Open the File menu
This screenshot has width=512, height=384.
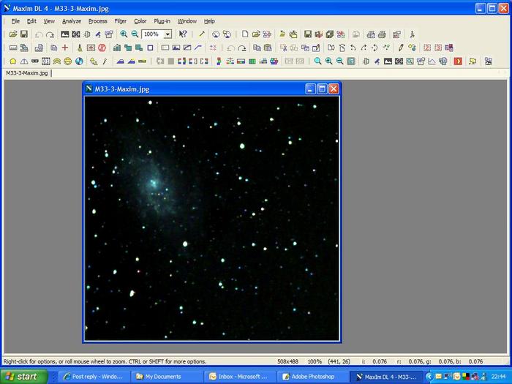click(15, 21)
